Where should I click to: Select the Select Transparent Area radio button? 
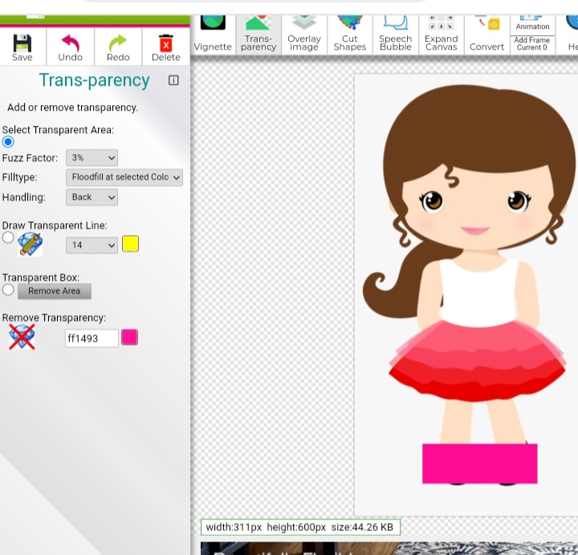tap(8, 142)
